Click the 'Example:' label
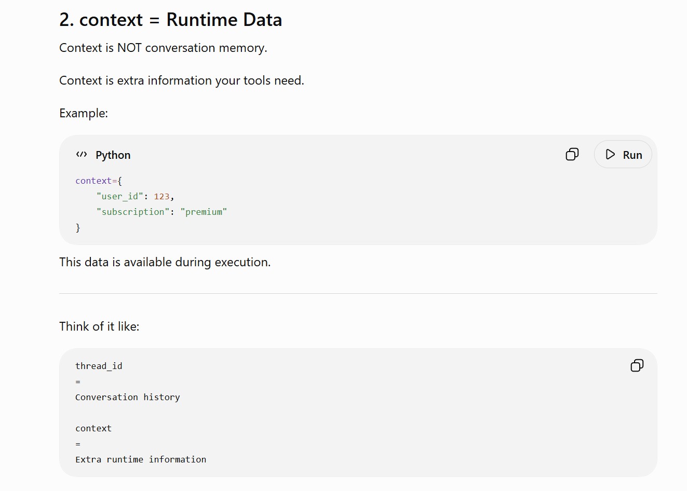The image size is (687, 491). point(84,113)
